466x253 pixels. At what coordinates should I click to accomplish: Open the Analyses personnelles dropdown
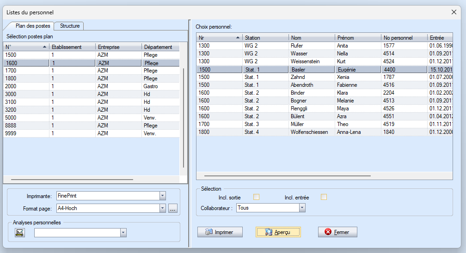pos(123,233)
